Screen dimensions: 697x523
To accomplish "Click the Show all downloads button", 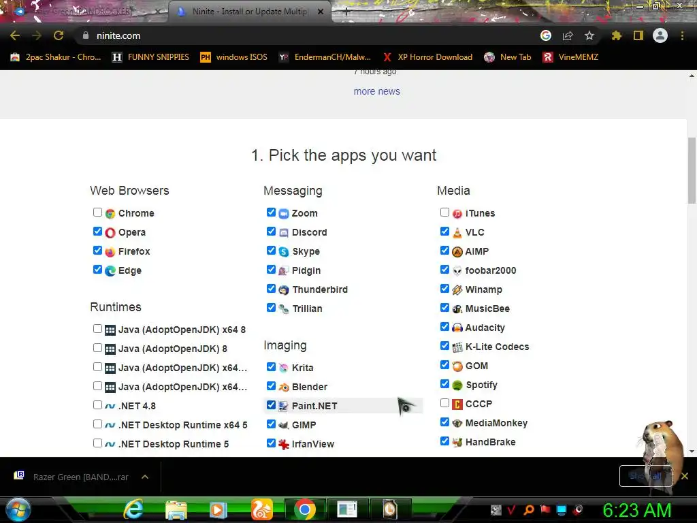I will (645, 476).
